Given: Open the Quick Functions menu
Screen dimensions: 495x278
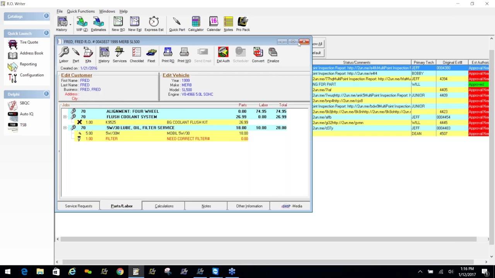Looking at the screenshot, I should tap(80, 11).
